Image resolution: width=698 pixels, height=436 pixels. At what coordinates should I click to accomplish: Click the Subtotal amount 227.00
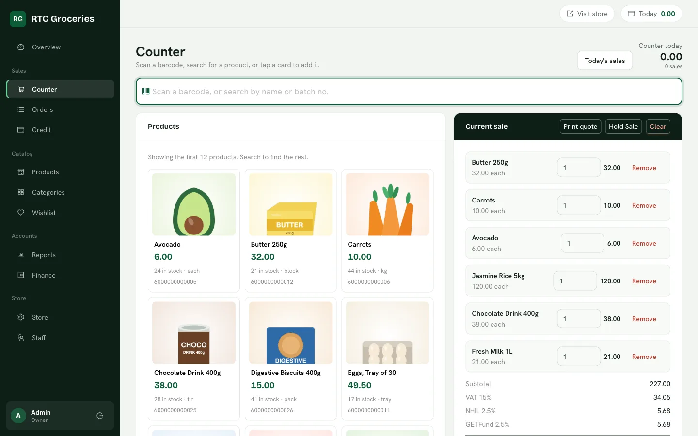click(660, 384)
